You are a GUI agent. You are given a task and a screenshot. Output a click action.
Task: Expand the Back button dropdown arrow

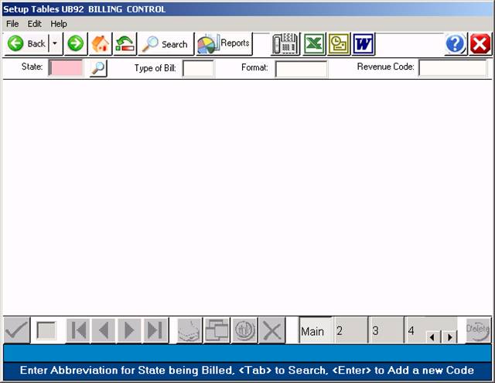click(x=54, y=44)
